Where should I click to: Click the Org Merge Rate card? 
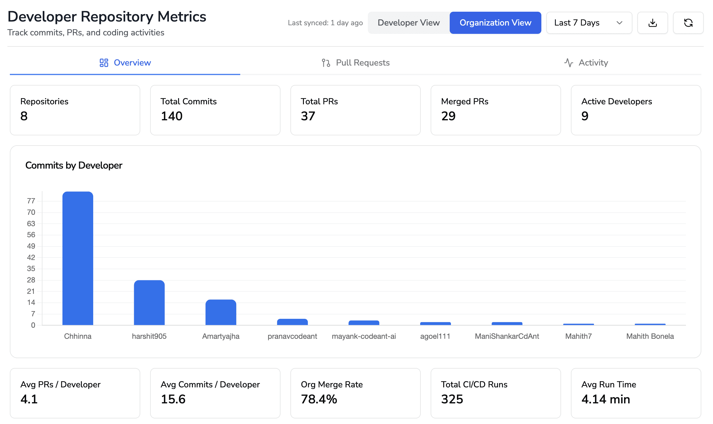pos(355,393)
